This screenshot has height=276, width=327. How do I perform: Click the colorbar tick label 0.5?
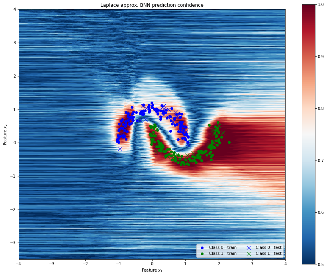(321, 264)
